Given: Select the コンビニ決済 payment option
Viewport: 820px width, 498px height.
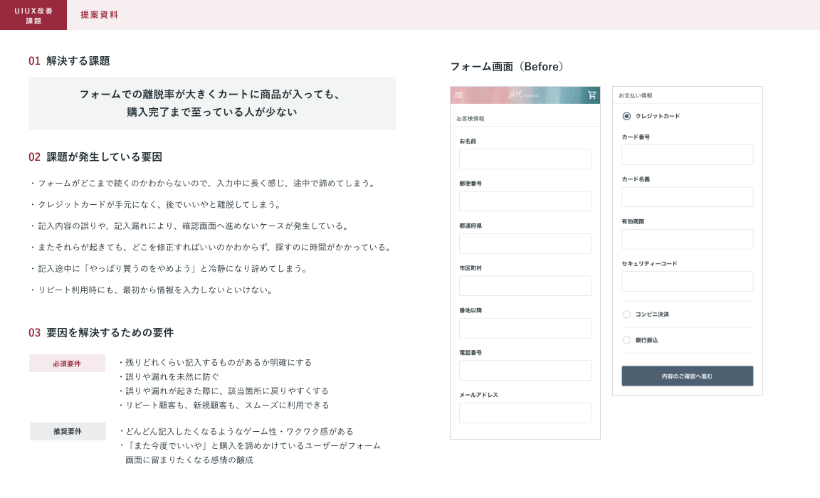Looking at the screenshot, I should 626,314.
